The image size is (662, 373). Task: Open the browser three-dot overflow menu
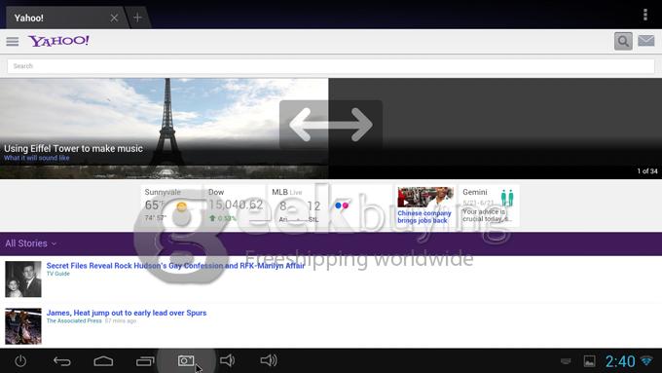click(645, 15)
